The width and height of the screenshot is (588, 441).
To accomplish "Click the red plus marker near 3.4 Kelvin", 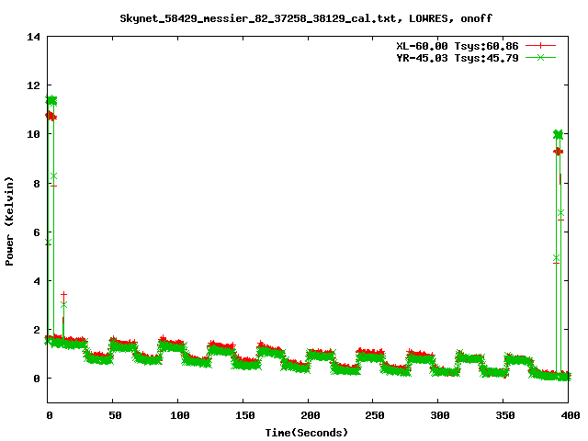I will 63,294.
